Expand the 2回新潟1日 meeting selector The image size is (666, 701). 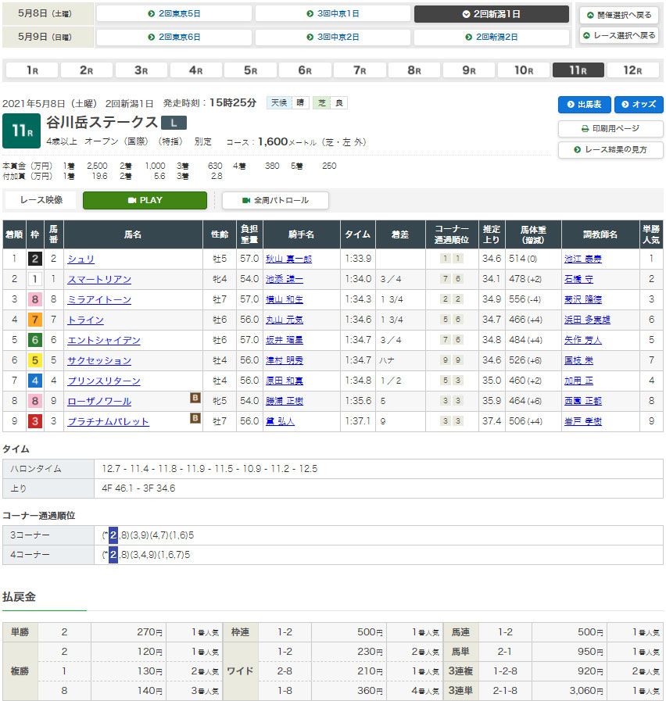pyautogui.click(x=491, y=14)
